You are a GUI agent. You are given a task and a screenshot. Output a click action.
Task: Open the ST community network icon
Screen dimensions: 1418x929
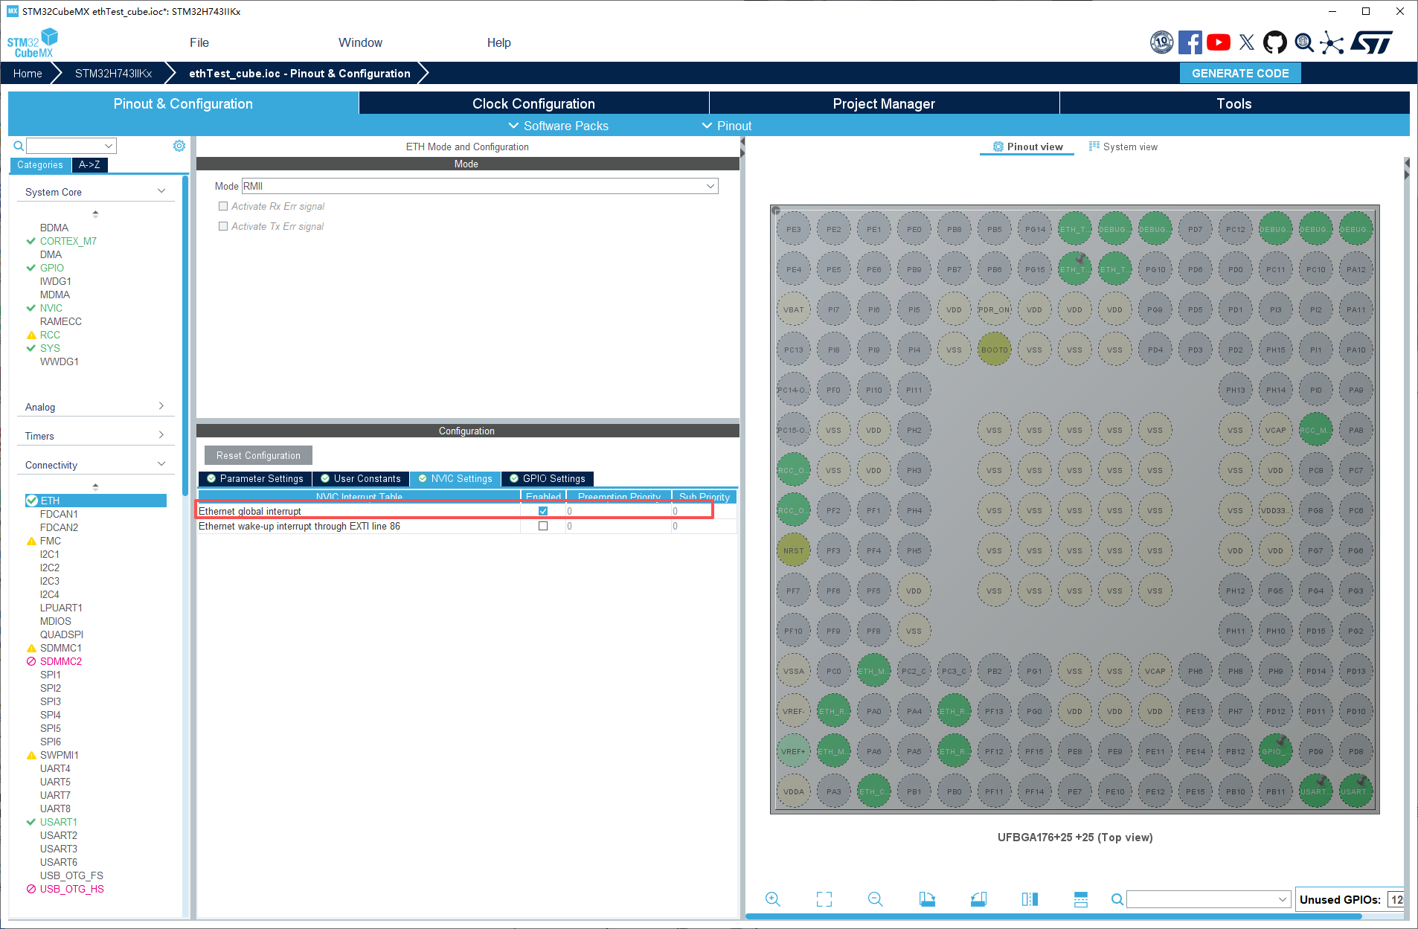(1332, 42)
